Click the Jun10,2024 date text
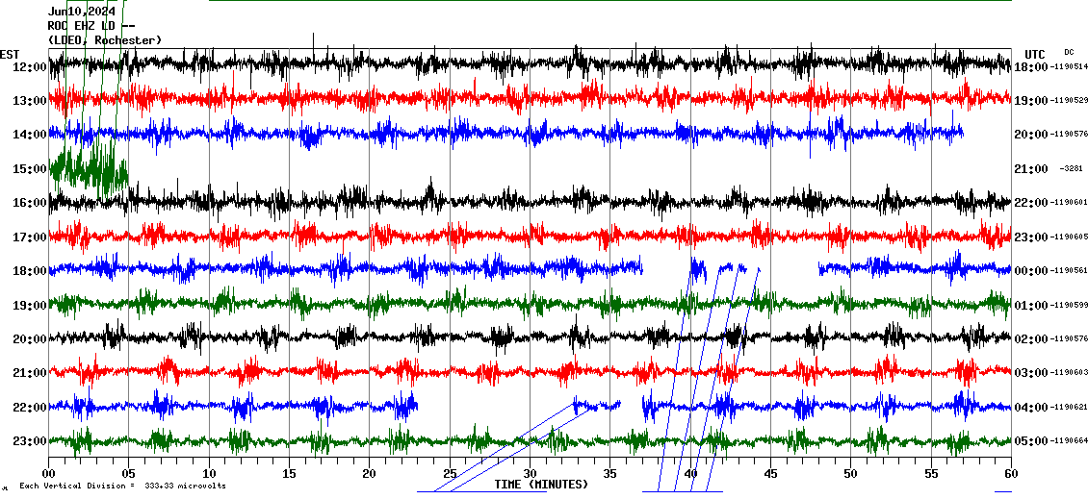This screenshot has height=499, width=1088. pos(82,12)
